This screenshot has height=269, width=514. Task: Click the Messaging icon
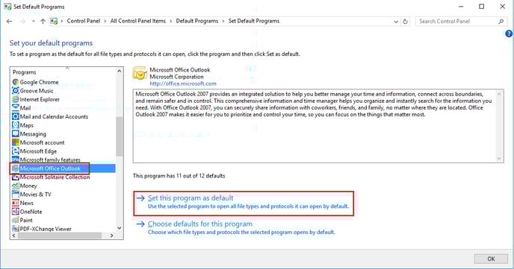pos(16,133)
